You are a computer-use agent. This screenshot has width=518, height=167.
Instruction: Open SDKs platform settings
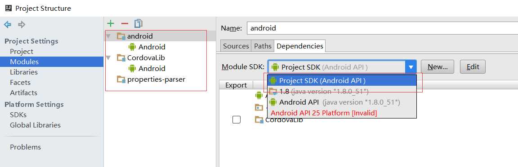click(x=18, y=115)
